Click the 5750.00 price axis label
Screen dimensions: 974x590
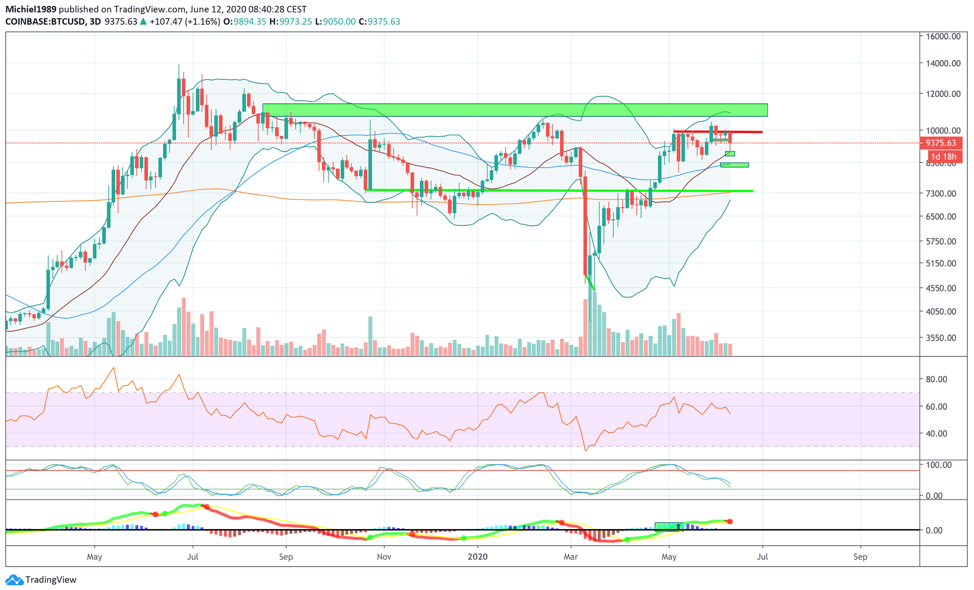[941, 242]
